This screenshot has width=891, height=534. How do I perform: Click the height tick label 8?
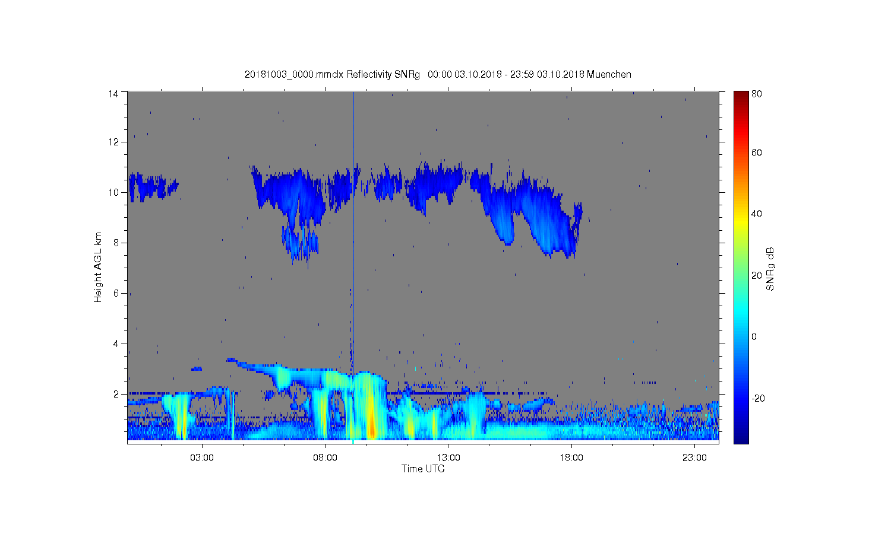coord(116,243)
